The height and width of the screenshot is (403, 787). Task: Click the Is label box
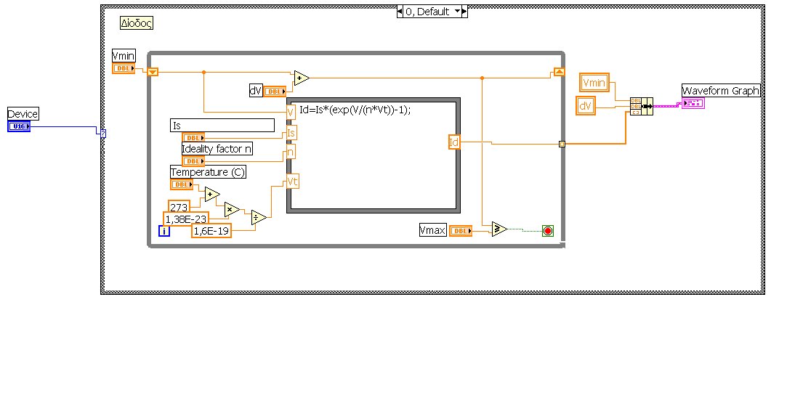tap(222, 126)
